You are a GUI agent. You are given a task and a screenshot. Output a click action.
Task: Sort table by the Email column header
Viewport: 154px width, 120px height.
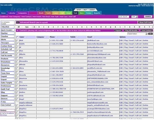90,37
